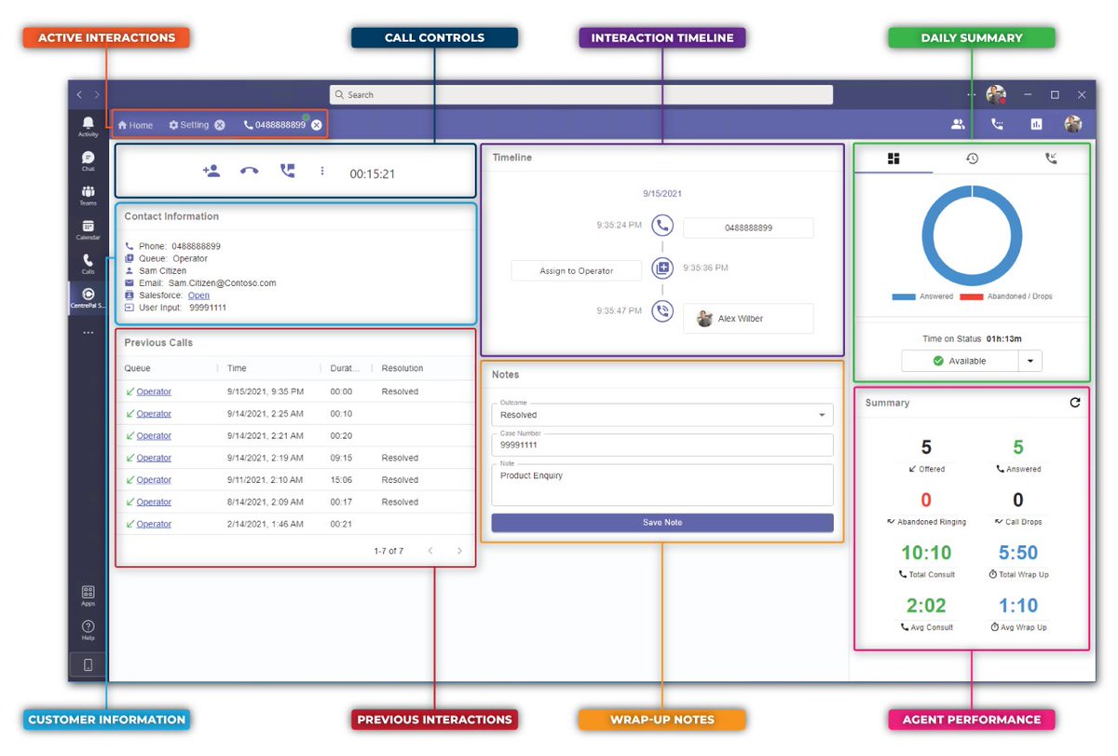Switch to the Home tab
The height and width of the screenshot is (756, 1118).
(x=136, y=124)
